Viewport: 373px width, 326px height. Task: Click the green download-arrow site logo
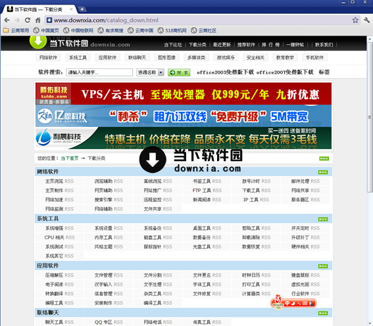pos(38,42)
